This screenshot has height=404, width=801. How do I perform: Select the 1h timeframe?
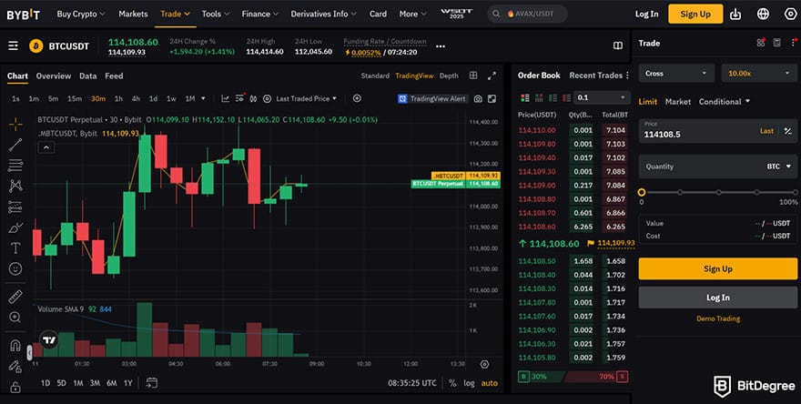coord(118,98)
